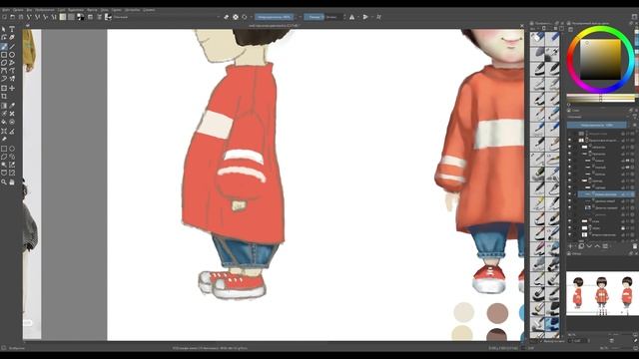Toggle wrap-around mode icon in toolbar

pyautogui.click(x=379, y=17)
